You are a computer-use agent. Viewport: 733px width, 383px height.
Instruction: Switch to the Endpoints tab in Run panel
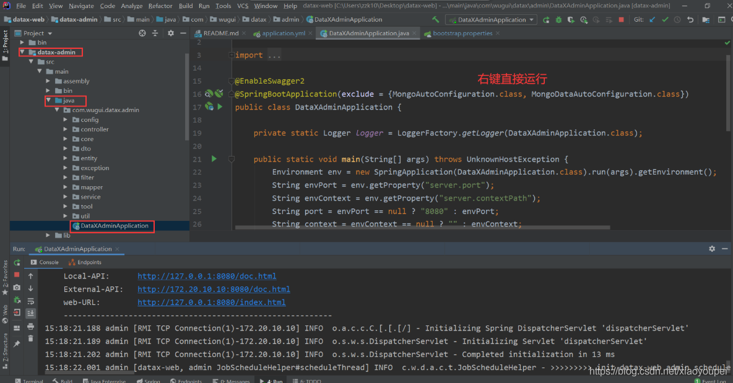coord(85,262)
